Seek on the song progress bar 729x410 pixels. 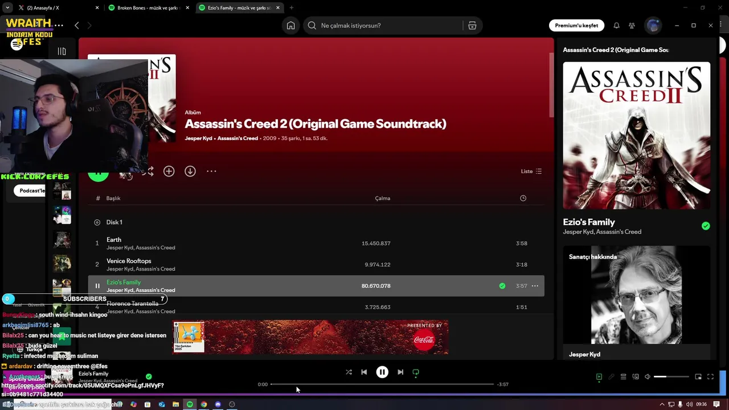click(x=382, y=384)
